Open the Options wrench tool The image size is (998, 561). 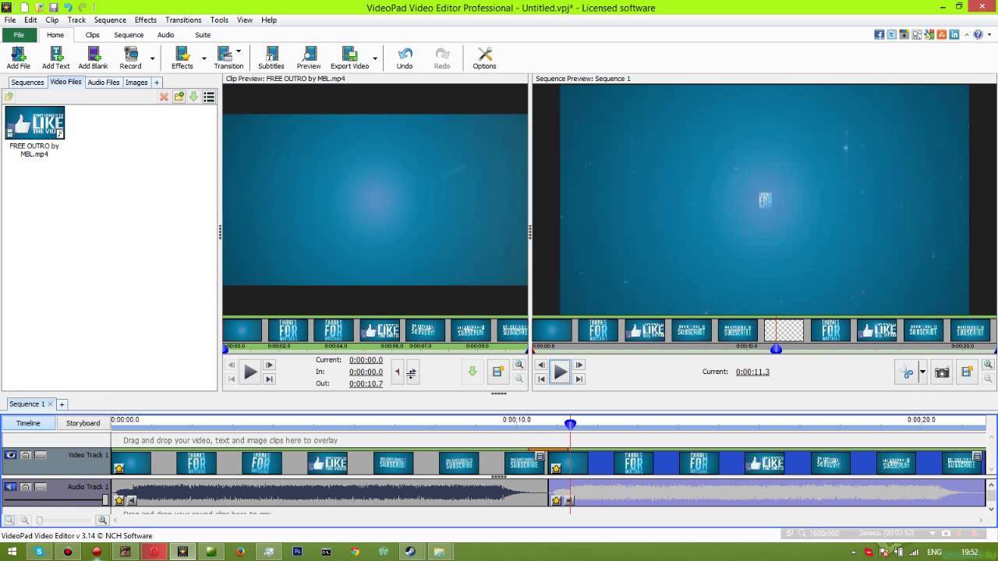(x=484, y=58)
